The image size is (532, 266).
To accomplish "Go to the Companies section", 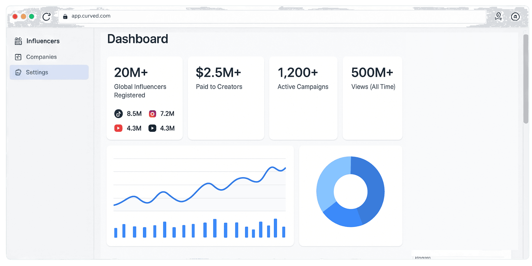I will (x=41, y=57).
